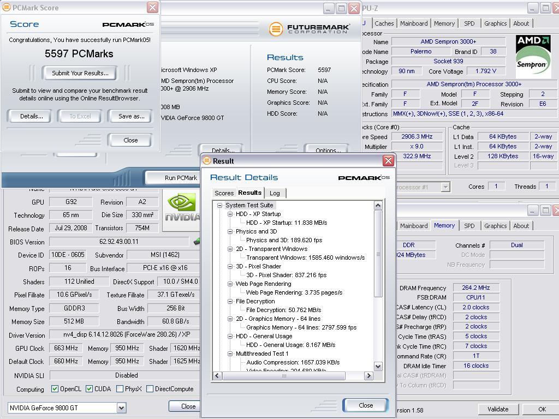Click vertical scrollbar thumb in Result Details
The height and width of the screenshot is (419, 559).
click(378, 254)
